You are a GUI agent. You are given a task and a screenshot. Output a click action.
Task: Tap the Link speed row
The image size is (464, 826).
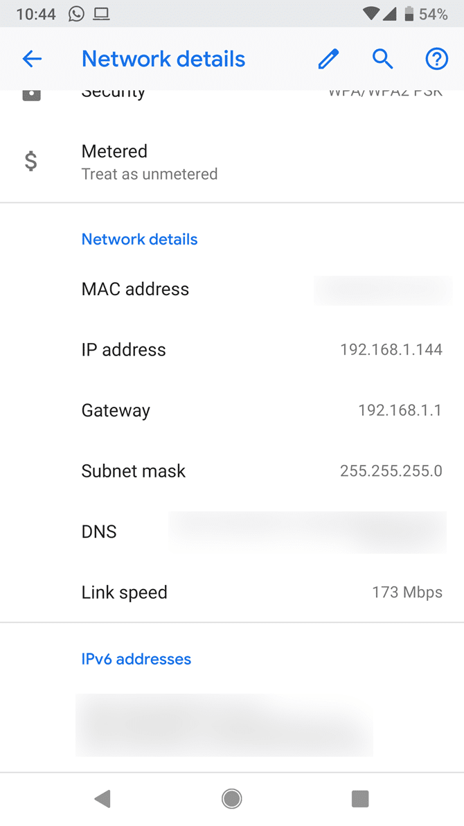coord(232,592)
